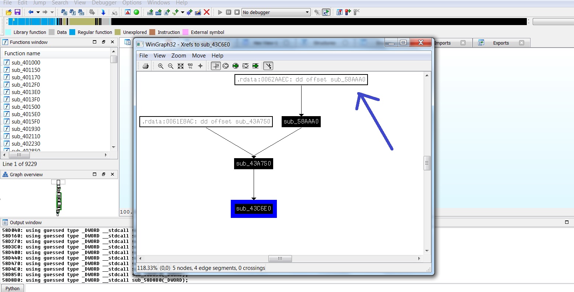The width and height of the screenshot is (574, 292).
Task: Toggle the edge routing tool in WinGraph32 toolbar
Action: [268, 66]
